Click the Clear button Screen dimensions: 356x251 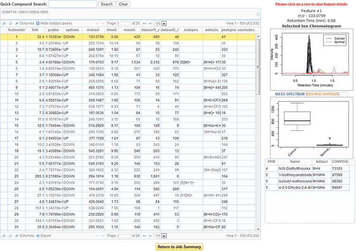pyautogui.click(x=123, y=4)
